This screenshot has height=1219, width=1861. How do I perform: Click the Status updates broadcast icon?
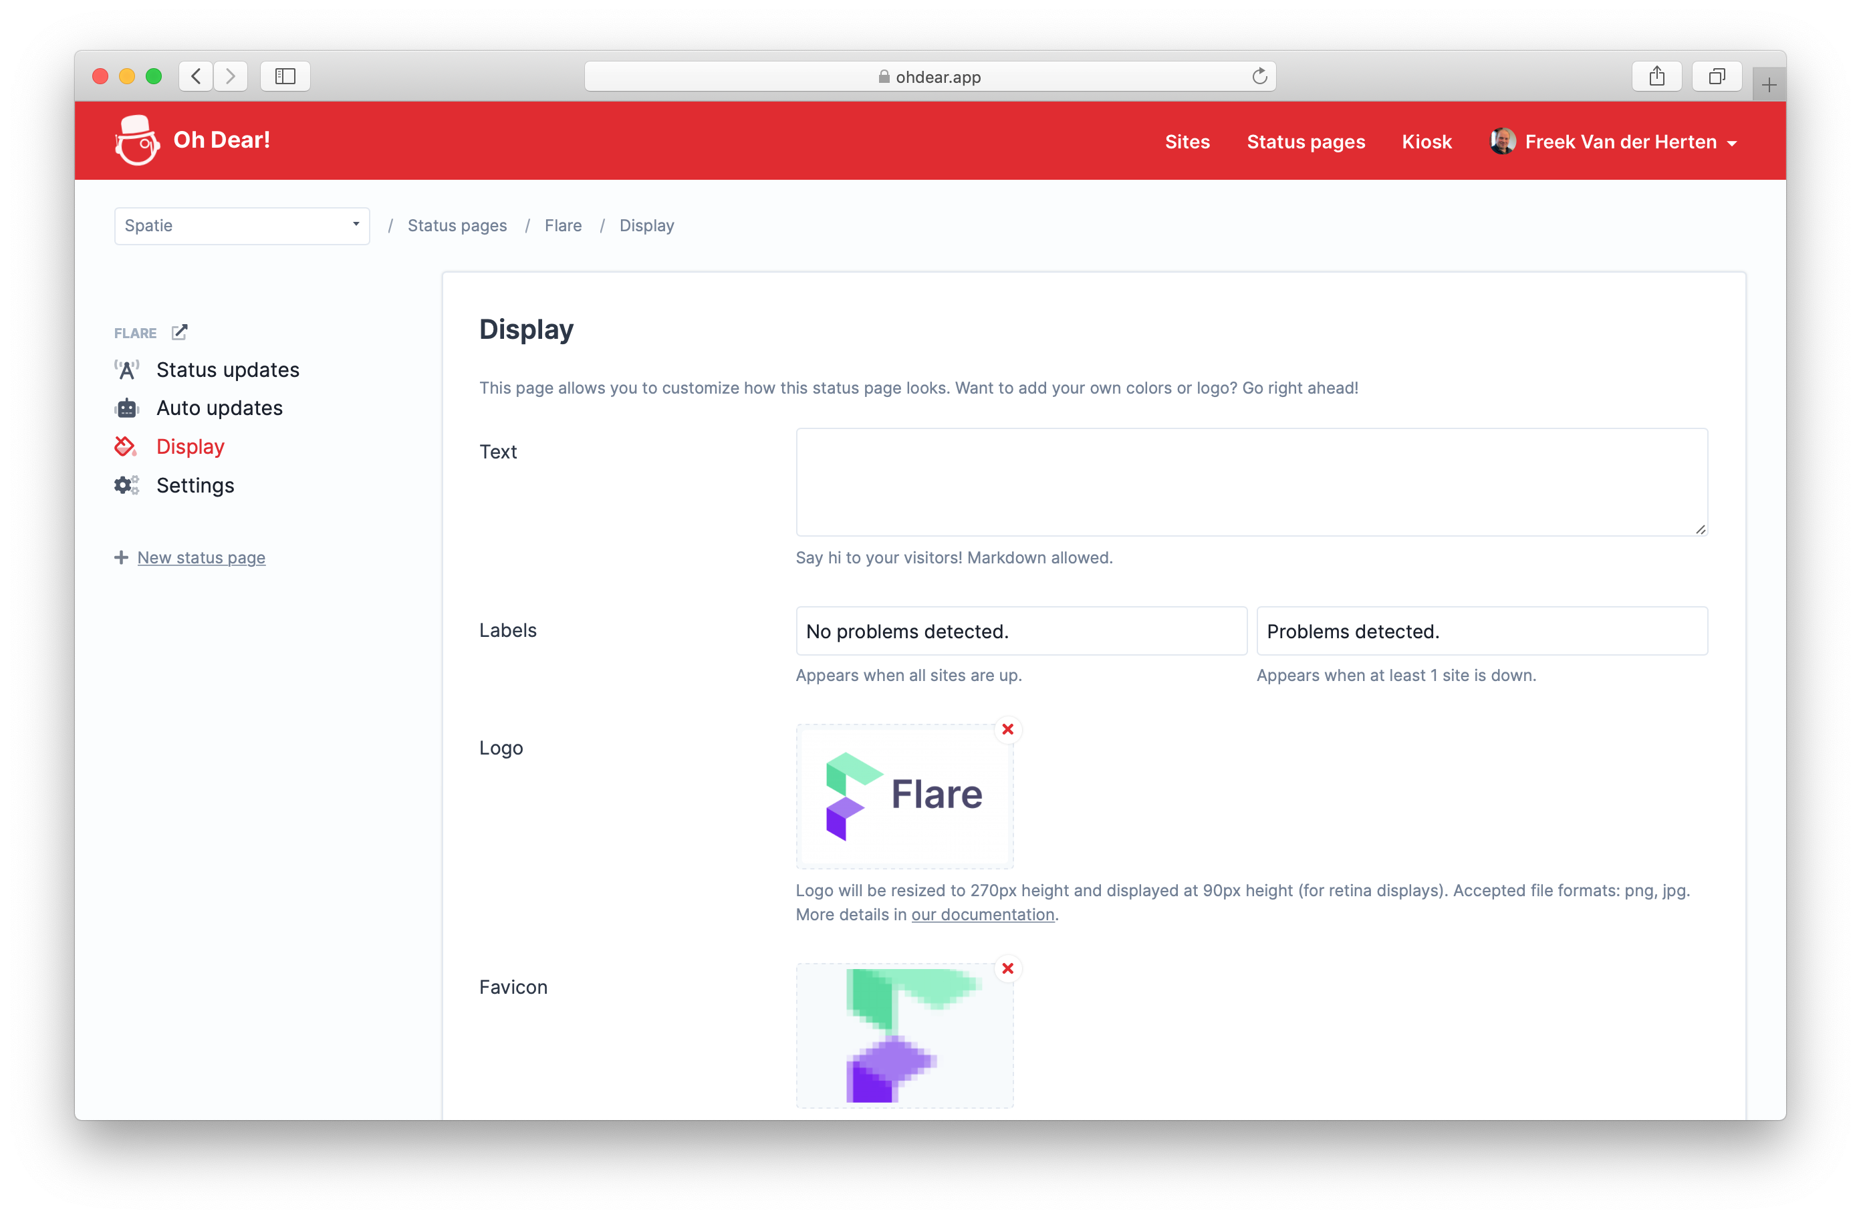coord(126,370)
